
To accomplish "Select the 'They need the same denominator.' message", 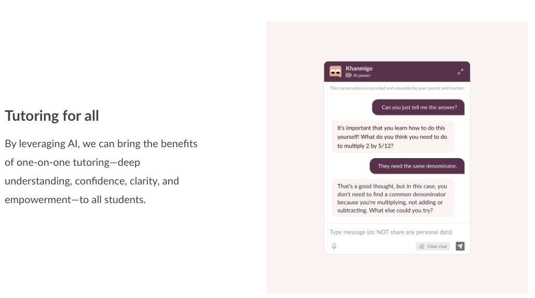I will click(417, 166).
